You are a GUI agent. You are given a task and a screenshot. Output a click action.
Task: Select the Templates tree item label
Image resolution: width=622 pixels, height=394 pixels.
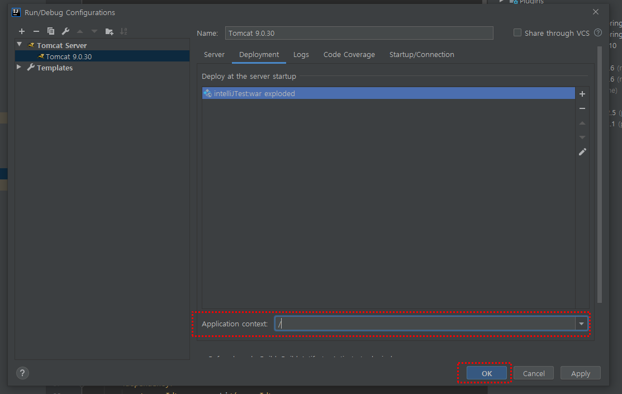[x=55, y=68]
